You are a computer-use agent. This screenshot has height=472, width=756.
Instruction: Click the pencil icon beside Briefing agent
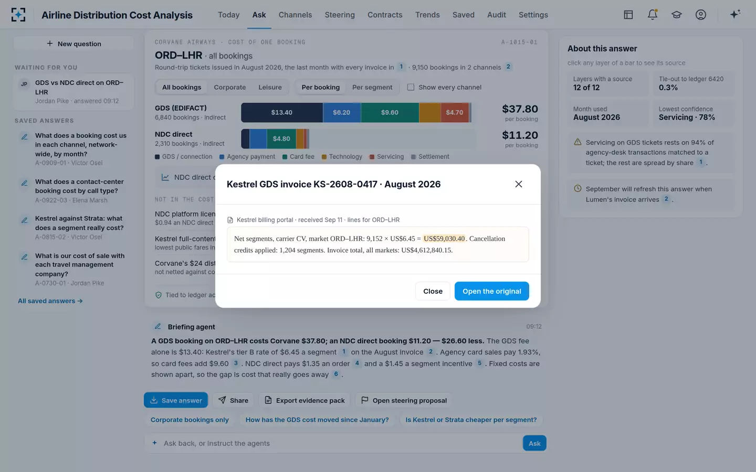click(157, 326)
